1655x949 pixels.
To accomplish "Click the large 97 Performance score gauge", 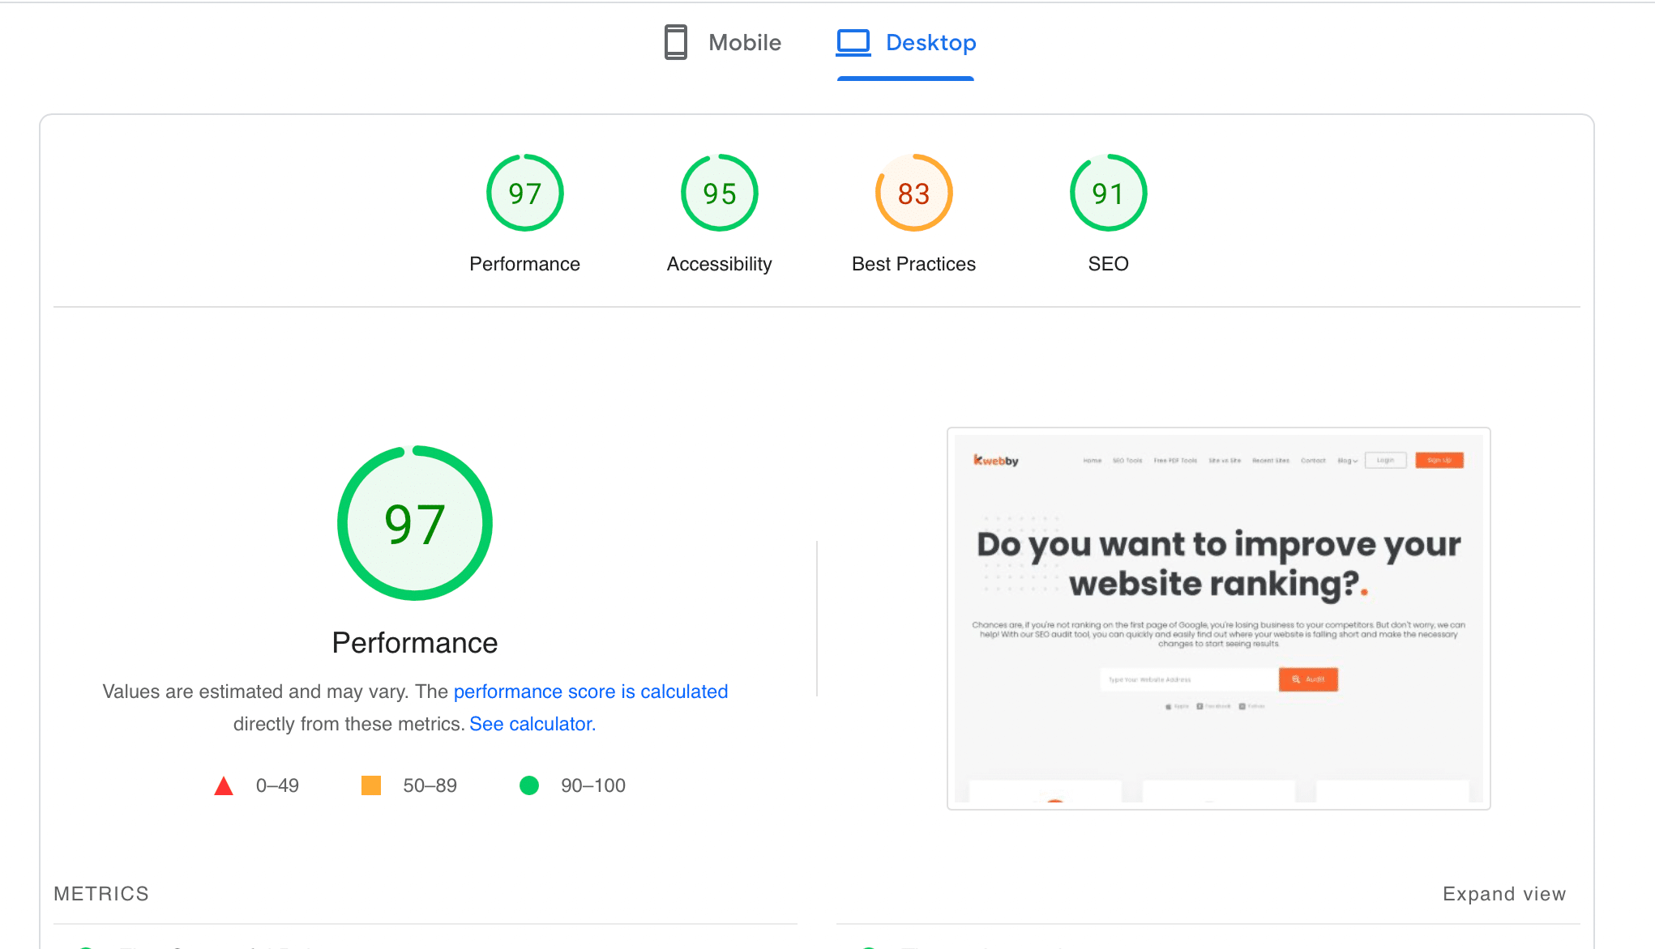I will 415,523.
